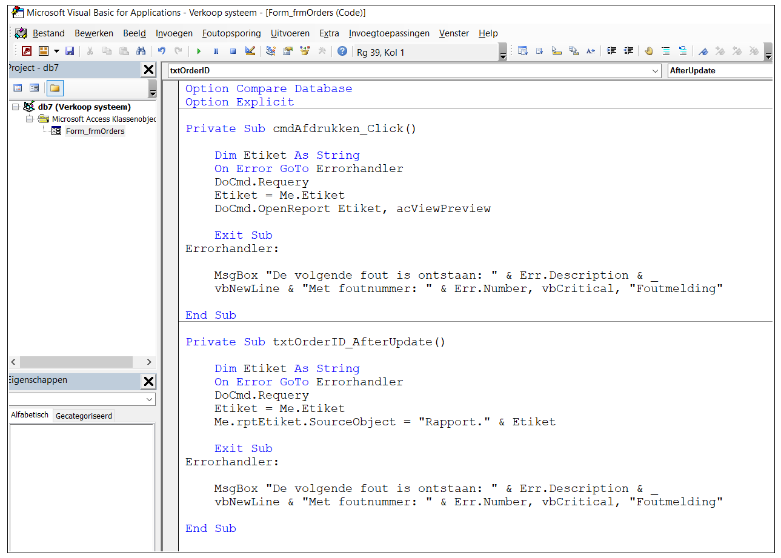Click Project panel scroll right arrow
The image size is (781, 558).
click(150, 362)
